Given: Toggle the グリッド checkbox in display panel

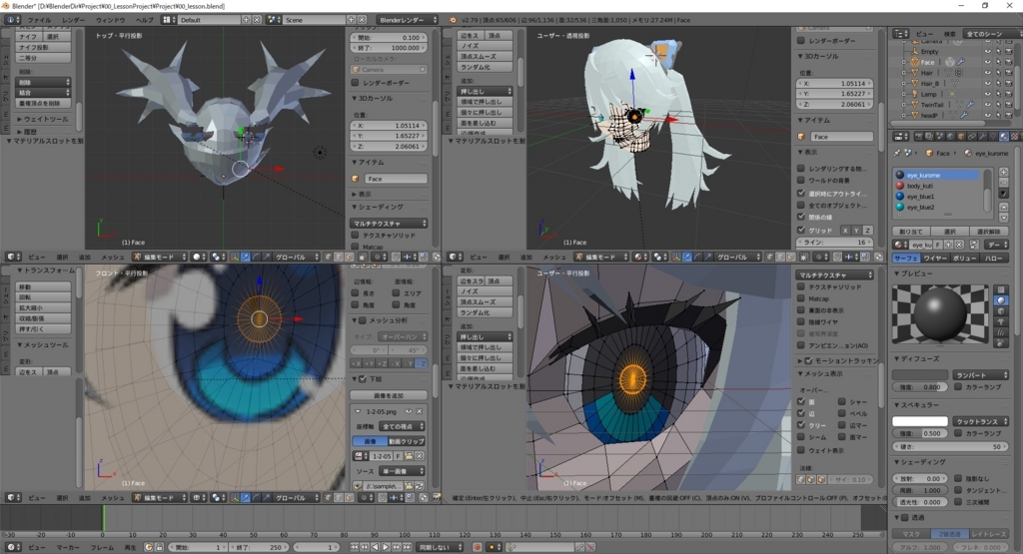Looking at the screenshot, I should click(801, 230).
